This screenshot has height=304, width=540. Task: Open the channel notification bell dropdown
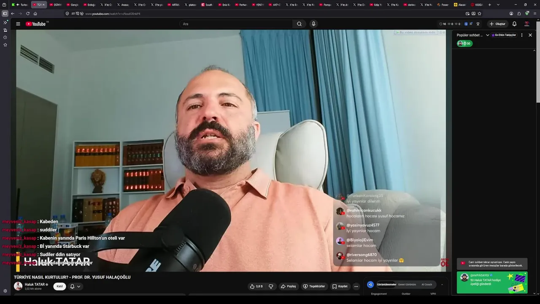[x=75, y=286]
